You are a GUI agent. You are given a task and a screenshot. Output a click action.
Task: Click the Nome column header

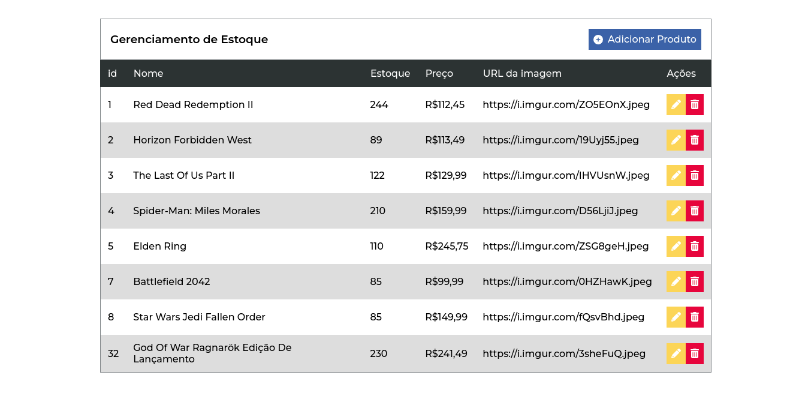(x=148, y=73)
